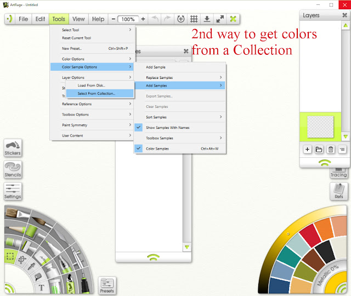Open the Tracing panel
351x296 pixels.
(x=339, y=173)
